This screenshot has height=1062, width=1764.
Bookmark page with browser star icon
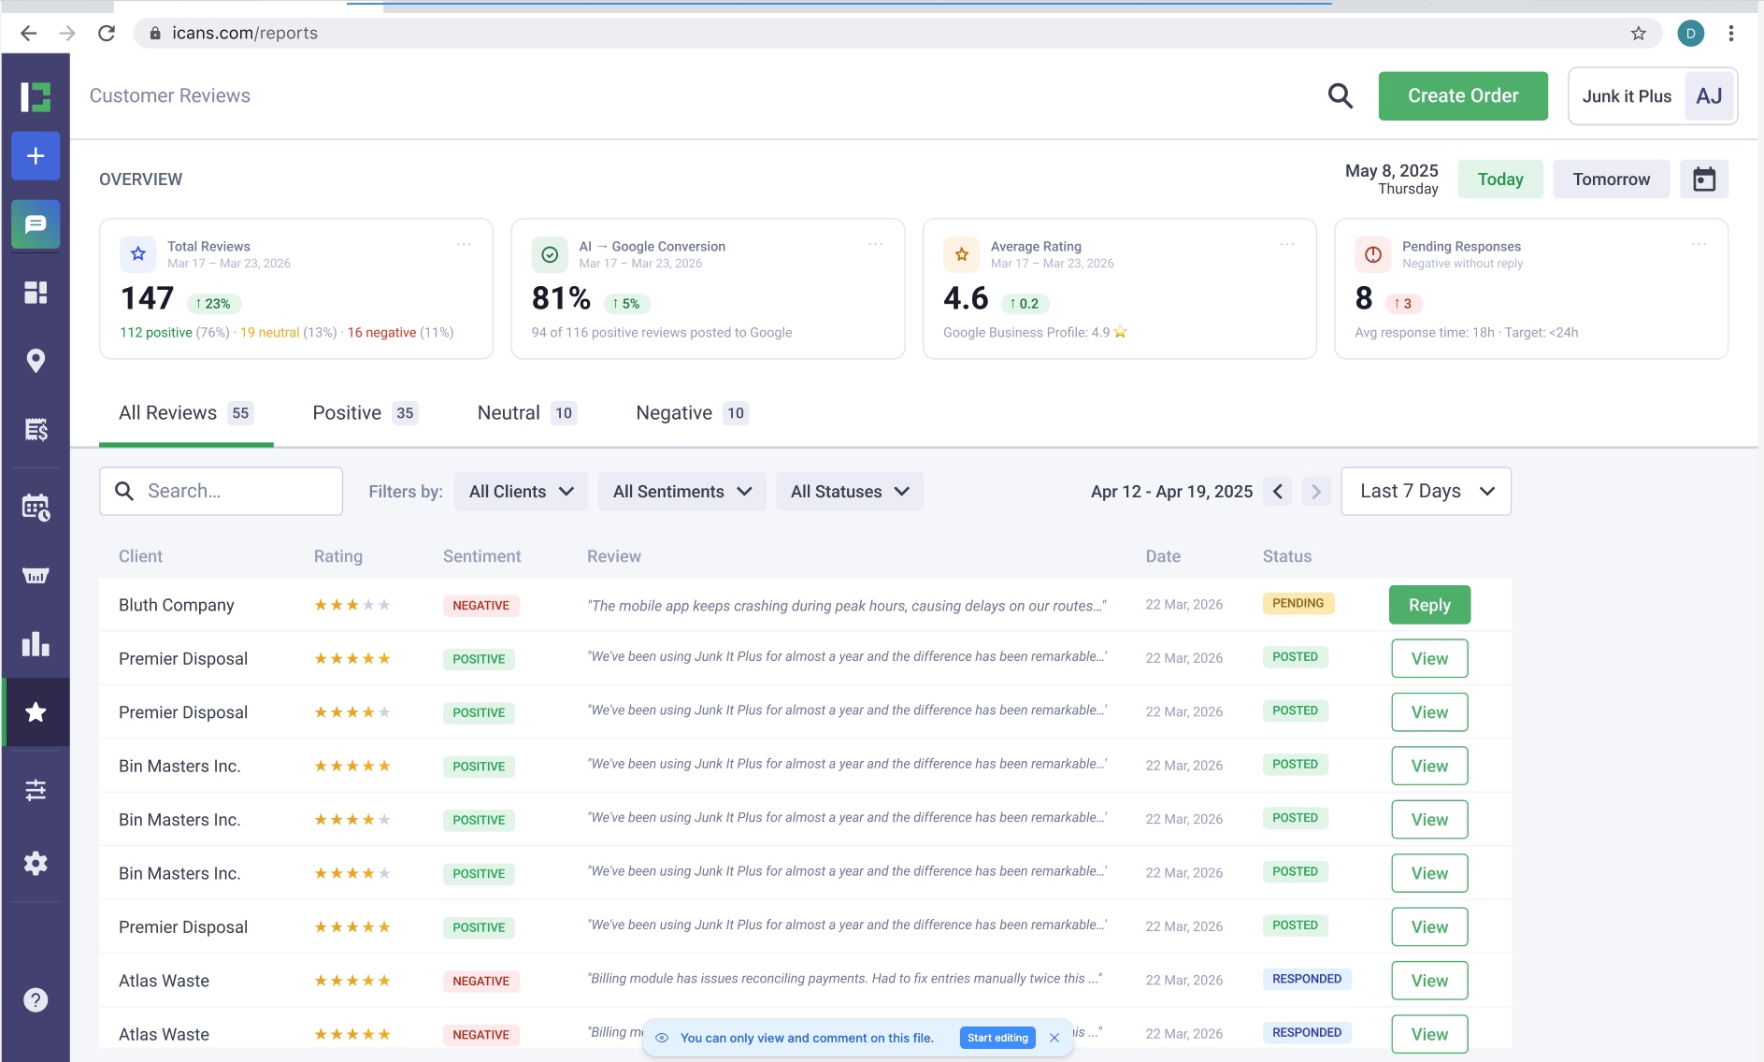(1639, 34)
